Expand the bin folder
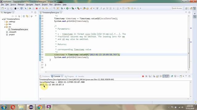This screenshot has height=110, width=197. (5, 24)
